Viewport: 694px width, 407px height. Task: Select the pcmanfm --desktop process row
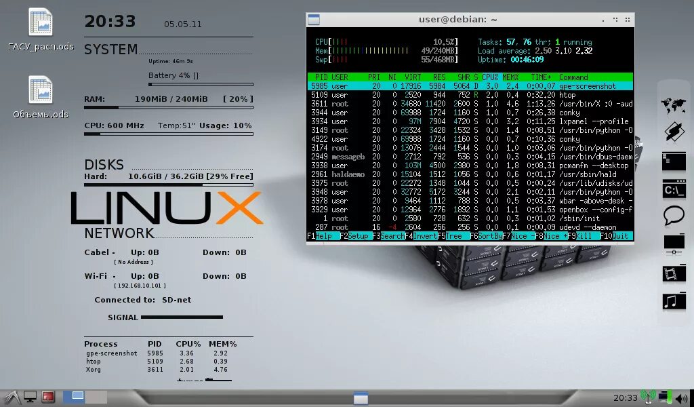click(470, 166)
